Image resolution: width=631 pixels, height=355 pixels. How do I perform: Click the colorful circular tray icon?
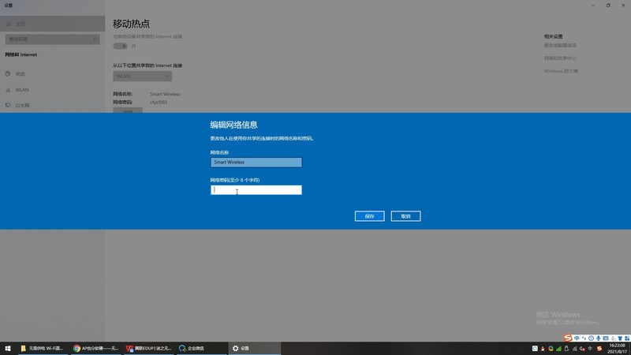tap(551, 349)
